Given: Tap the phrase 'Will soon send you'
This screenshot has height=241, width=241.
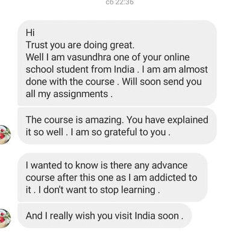Looking at the screenshot, I should click(162, 82).
